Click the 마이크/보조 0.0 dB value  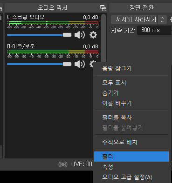pyautogui.click(x=90, y=46)
